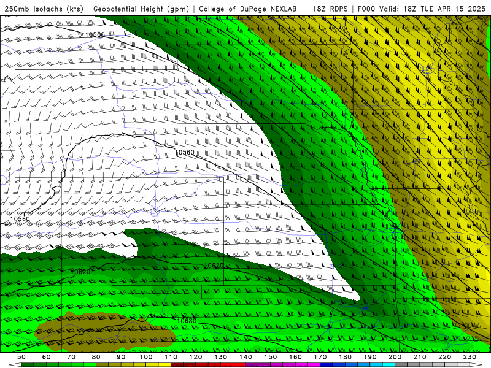Select the dark blue swatch in the color bar
Screen dimensions: 491x368
(x=327, y=365)
